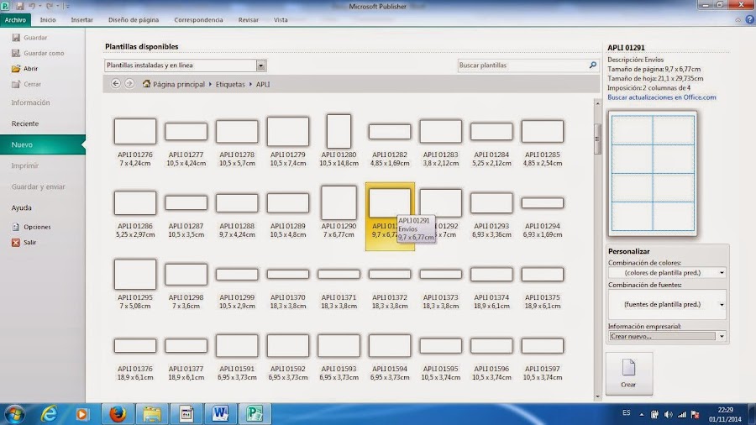Screen dimensions: 756x425
Task: Click Página principal breadcrumb link
Action: pos(179,84)
